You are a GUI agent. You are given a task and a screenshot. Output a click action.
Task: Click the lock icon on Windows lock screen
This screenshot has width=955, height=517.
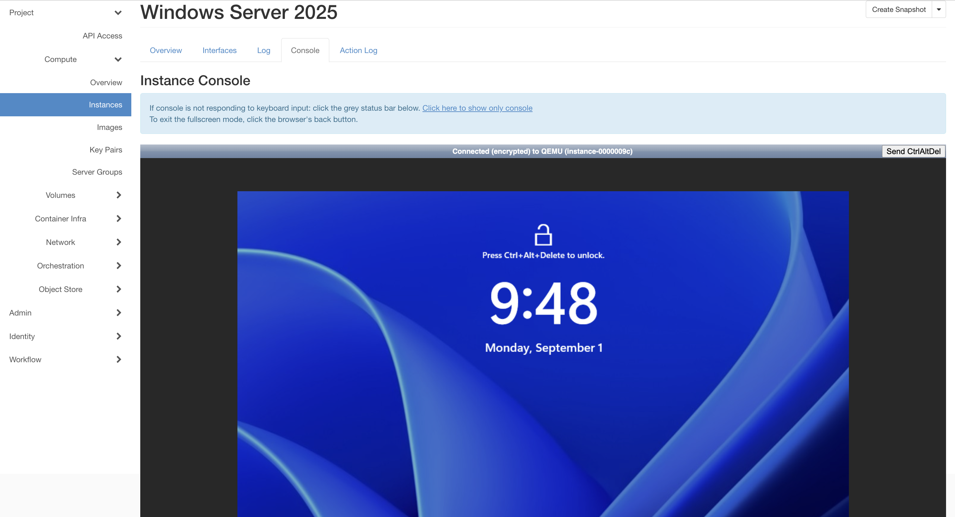click(x=543, y=235)
